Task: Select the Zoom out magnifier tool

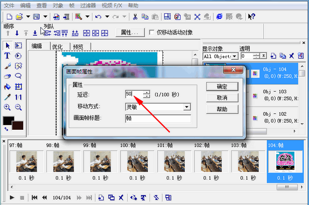Action: click(19, 107)
